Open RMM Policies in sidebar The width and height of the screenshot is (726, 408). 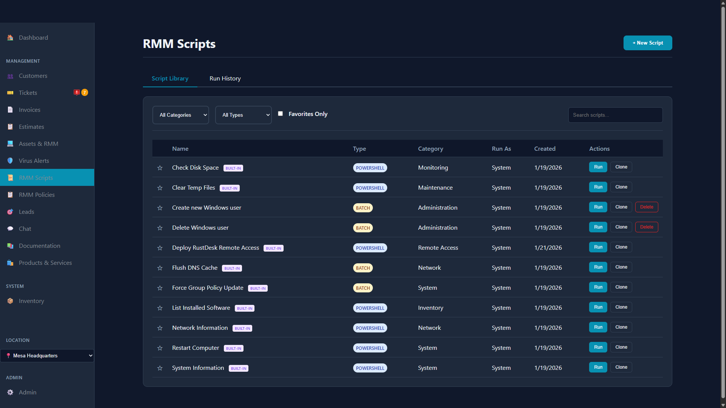[x=37, y=195]
